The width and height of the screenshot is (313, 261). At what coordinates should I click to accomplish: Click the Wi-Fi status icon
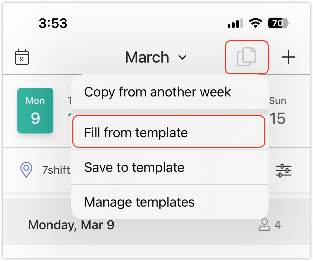click(x=255, y=24)
